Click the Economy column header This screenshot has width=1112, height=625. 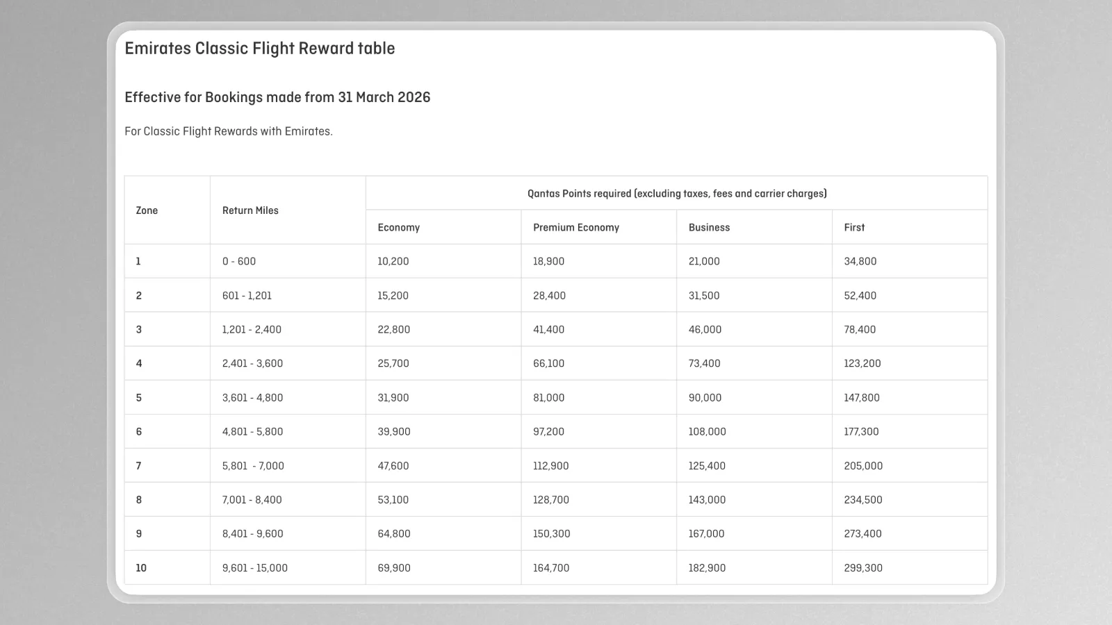[x=443, y=227]
